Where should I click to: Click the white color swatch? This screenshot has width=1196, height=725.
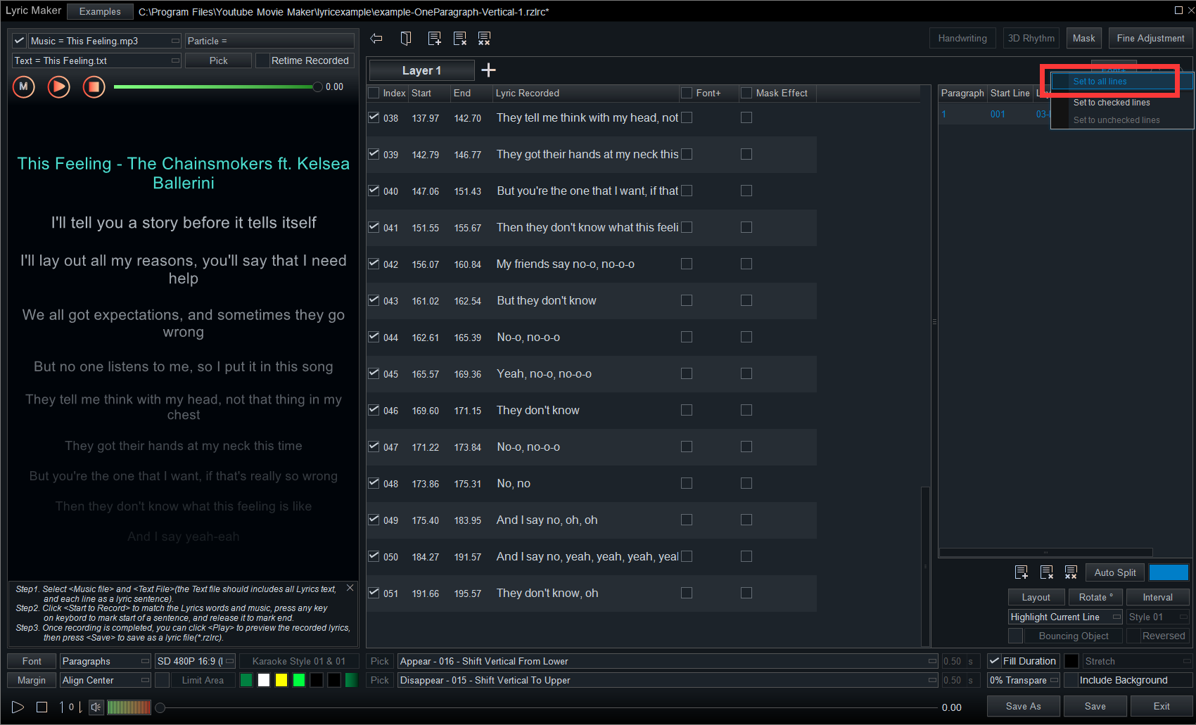(264, 680)
